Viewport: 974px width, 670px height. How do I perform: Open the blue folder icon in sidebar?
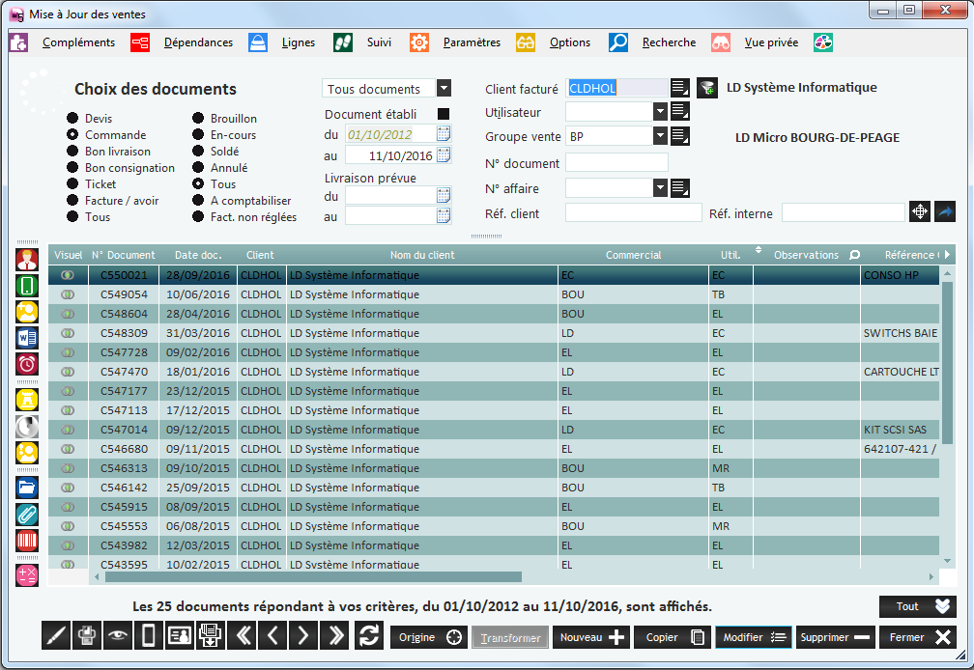27,488
